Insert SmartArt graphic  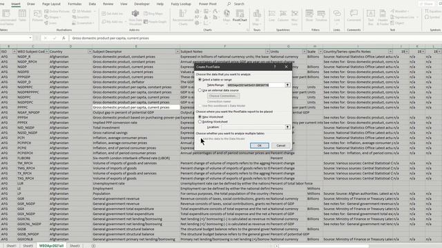81,17
